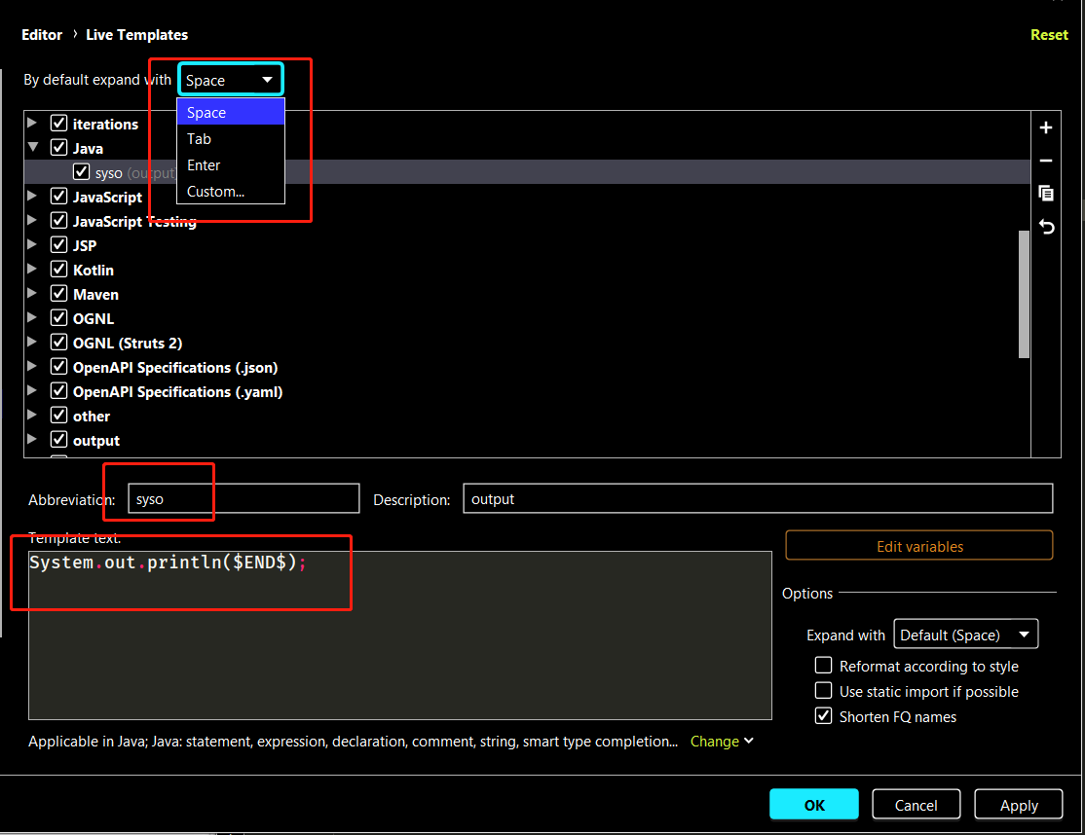Pick Custom... from the dropdown list
The image size is (1085, 835).
pyautogui.click(x=215, y=192)
